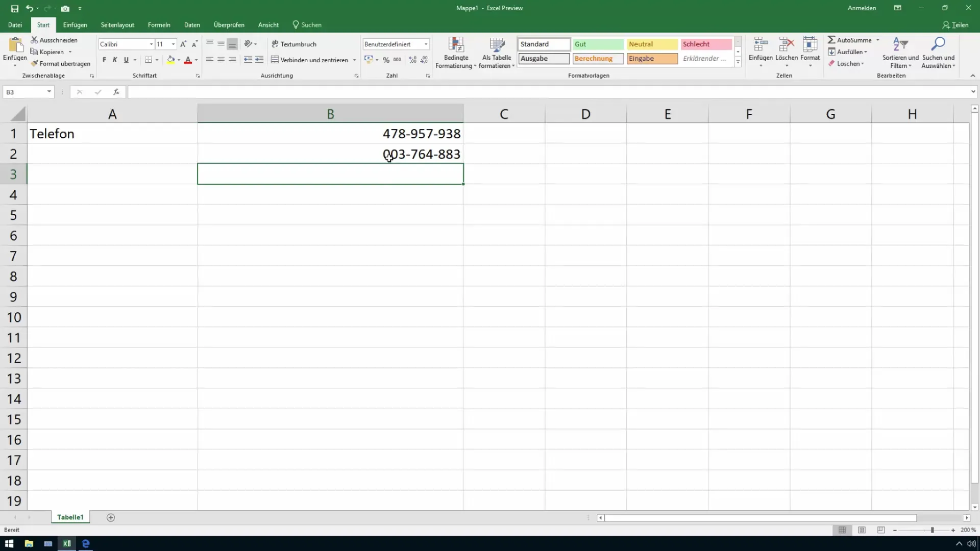Apply thousands separator format 000
This screenshot has width=980, height=551.
pos(397,60)
